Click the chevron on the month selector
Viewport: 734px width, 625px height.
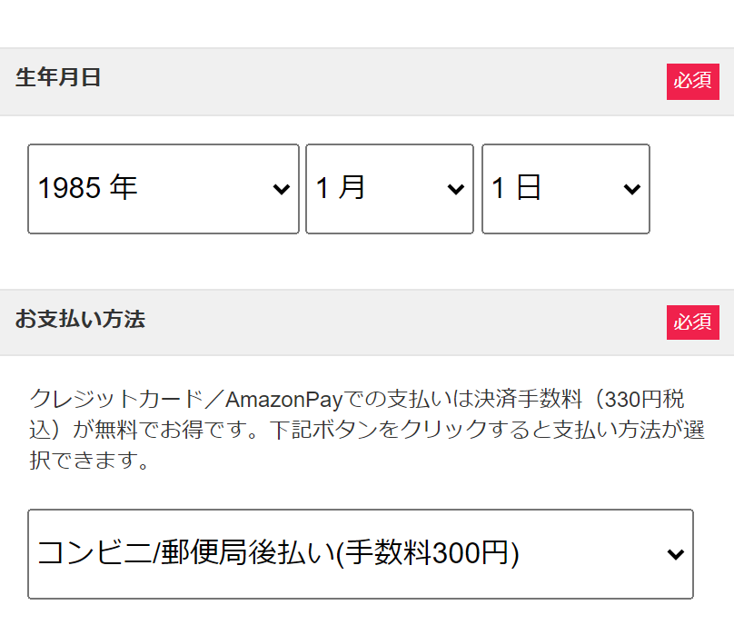coord(455,188)
